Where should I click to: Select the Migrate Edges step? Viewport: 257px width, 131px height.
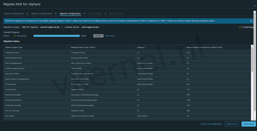pos(95,13)
